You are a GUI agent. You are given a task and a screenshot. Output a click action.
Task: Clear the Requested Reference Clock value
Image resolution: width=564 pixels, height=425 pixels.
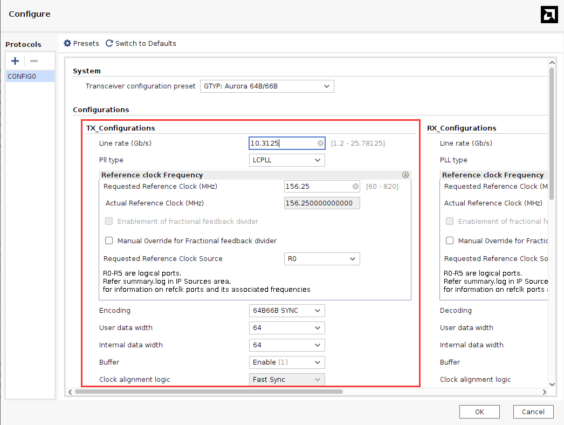point(355,187)
